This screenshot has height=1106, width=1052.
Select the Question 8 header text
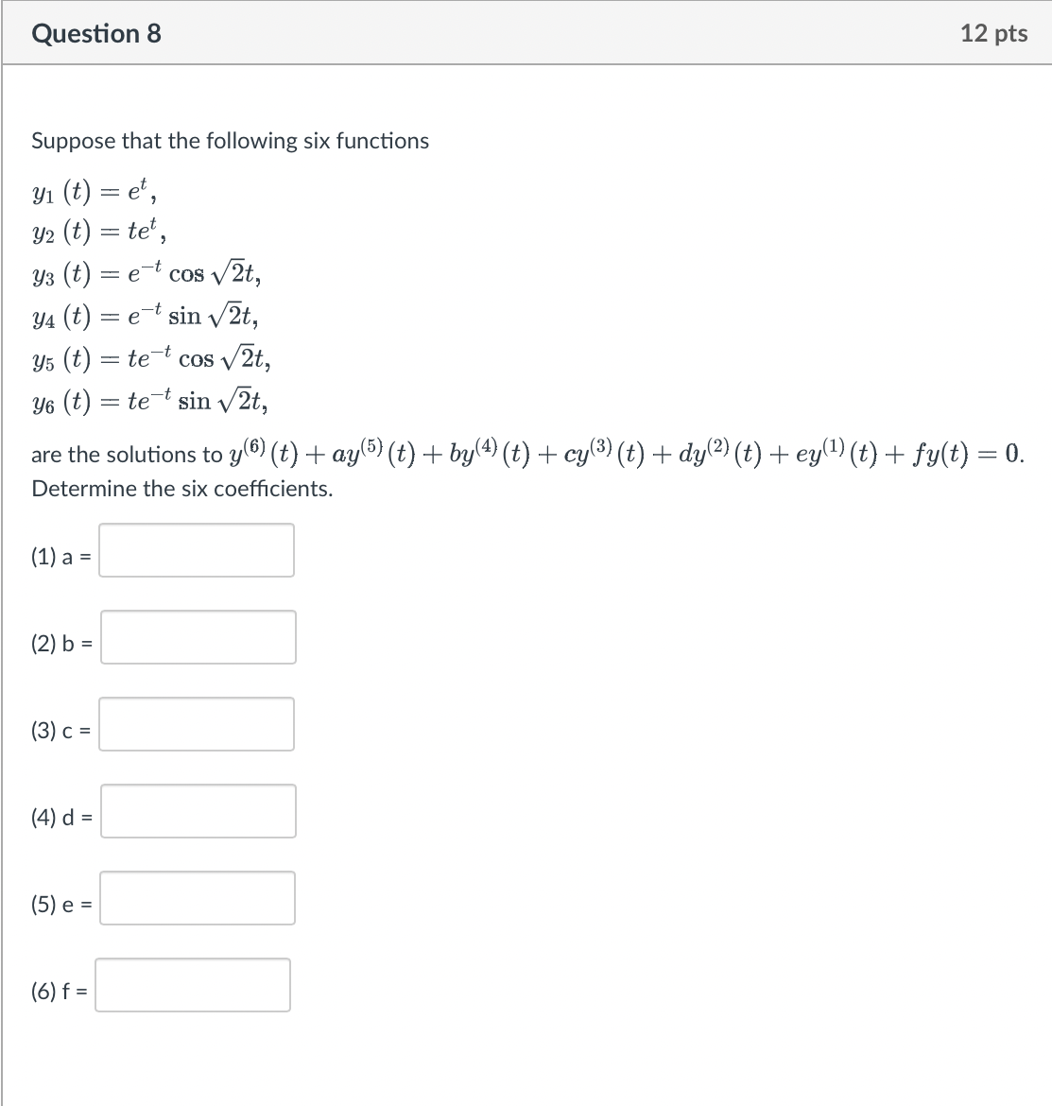click(x=95, y=33)
